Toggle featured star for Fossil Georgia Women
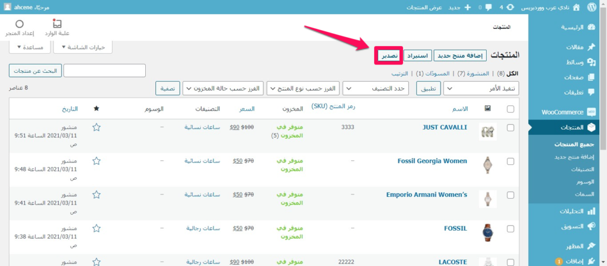 [97, 161]
